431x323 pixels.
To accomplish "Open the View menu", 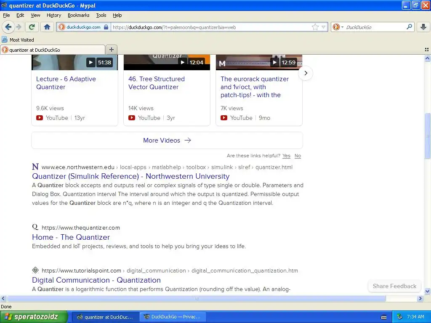I will [35, 15].
